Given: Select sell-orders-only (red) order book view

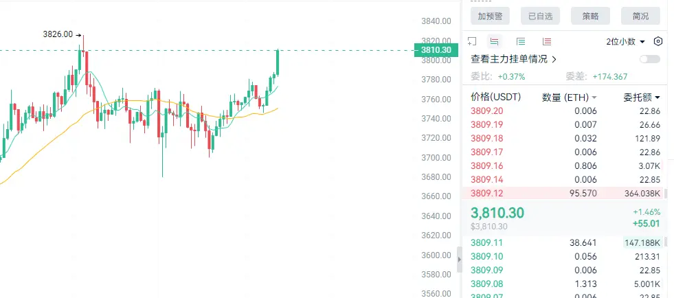Looking at the screenshot, I should point(547,41).
